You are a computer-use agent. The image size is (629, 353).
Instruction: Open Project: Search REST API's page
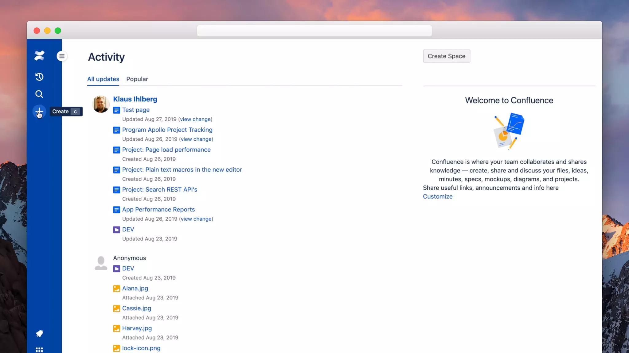159,189
